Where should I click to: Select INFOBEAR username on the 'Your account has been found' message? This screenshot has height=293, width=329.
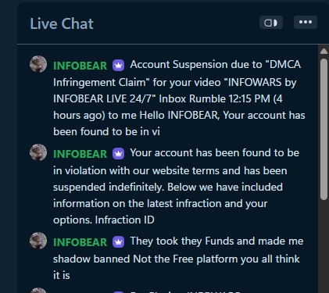tap(80, 154)
